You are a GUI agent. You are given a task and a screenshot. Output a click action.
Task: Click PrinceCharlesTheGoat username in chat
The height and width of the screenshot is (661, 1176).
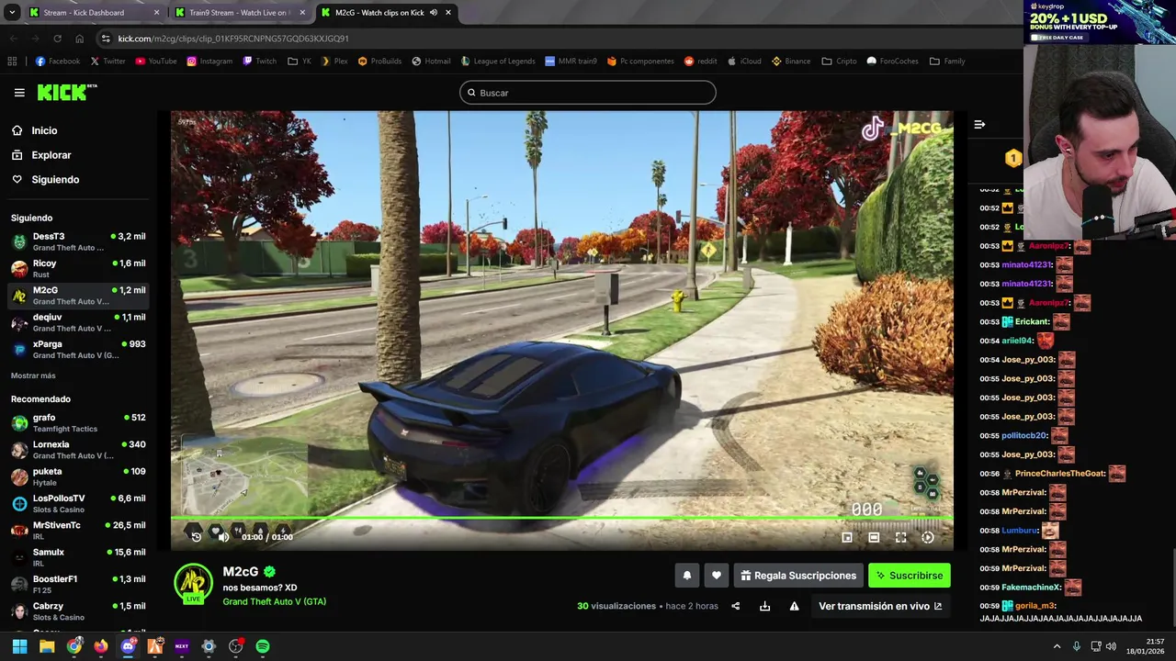pos(1059,474)
